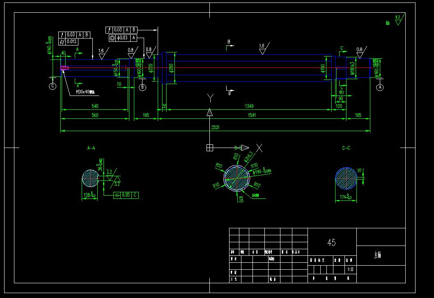Screen dimensions: 434x298
Task: Select the 174 dimension under C-C section
Action: [345, 197]
